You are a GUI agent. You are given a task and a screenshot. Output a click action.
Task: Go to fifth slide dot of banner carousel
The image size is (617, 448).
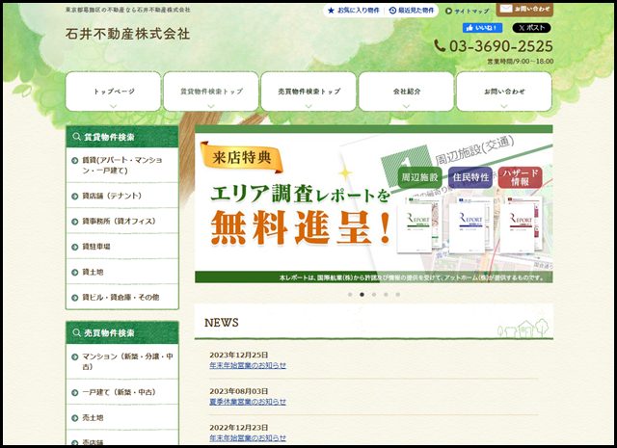pos(398,295)
